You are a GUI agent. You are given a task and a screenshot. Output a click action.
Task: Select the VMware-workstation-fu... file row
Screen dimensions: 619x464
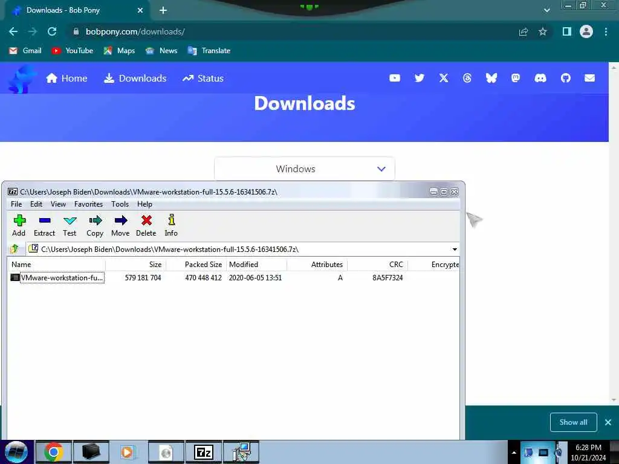pyautogui.click(x=234, y=278)
